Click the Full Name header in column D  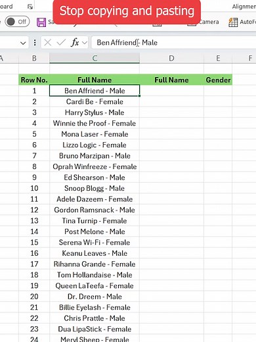(x=171, y=80)
